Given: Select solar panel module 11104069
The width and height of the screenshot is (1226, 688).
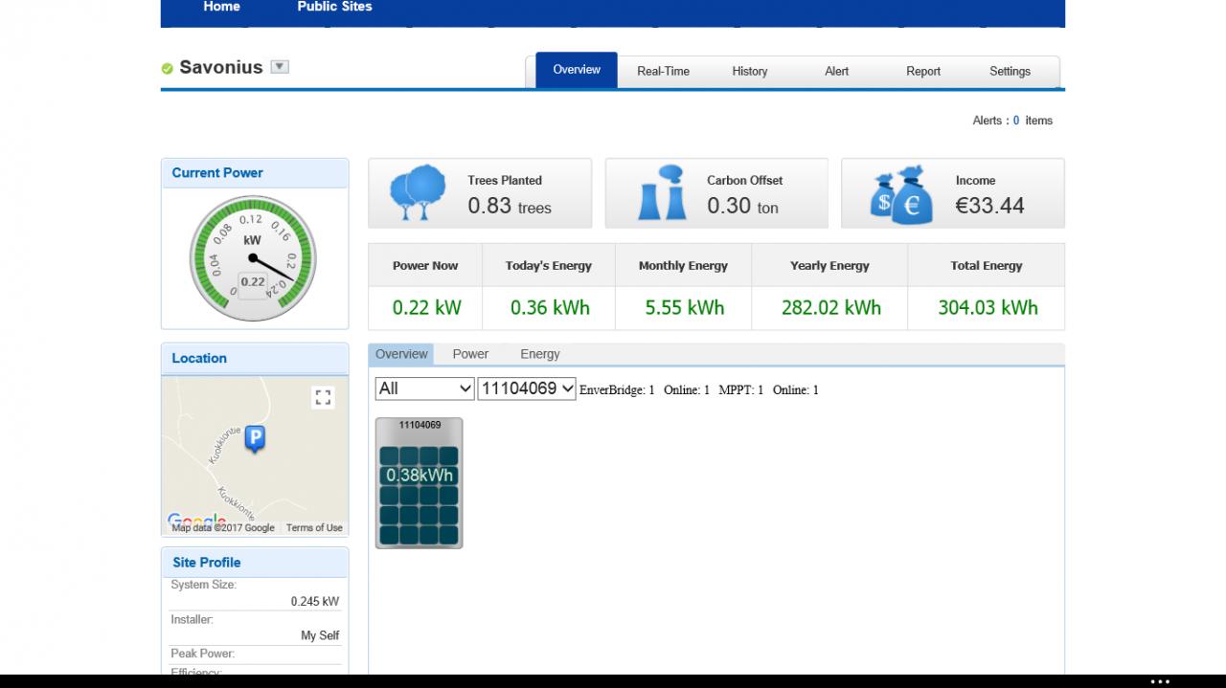Looking at the screenshot, I should click(x=419, y=483).
